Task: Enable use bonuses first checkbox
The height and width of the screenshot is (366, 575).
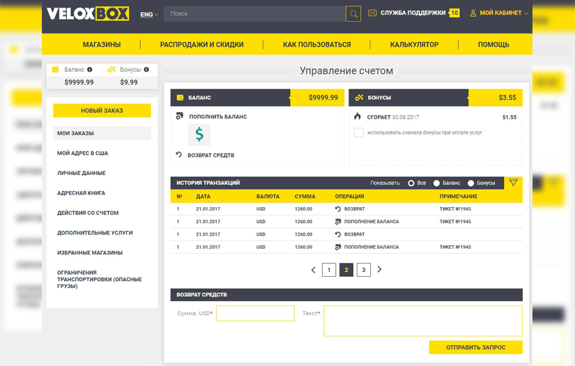Action: tap(359, 132)
